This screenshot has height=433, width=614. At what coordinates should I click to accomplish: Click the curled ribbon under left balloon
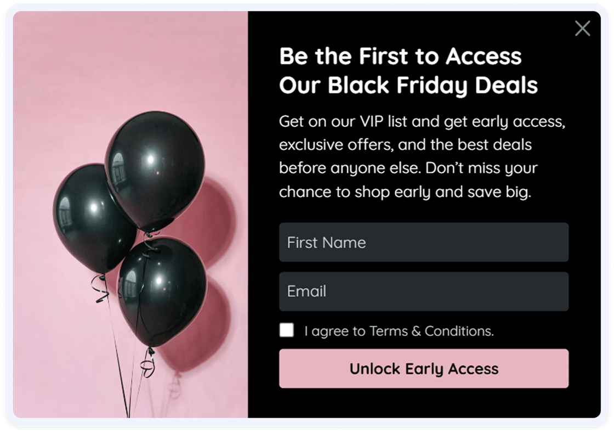(x=101, y=289)
